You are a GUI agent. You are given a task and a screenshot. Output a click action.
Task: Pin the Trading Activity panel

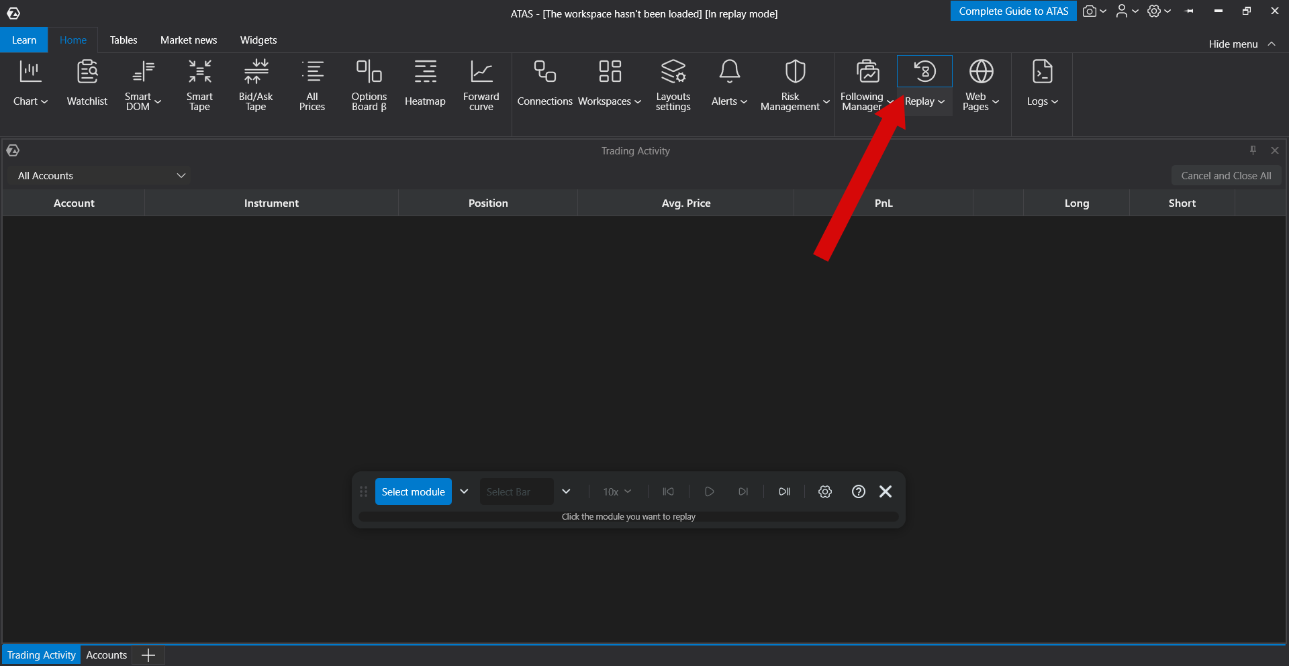pos(1253,150)
